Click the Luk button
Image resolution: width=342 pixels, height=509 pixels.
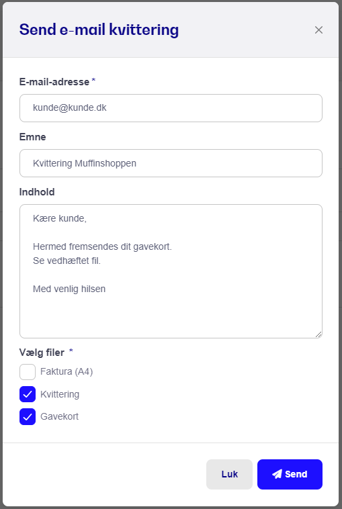click(x=229, y=474)
